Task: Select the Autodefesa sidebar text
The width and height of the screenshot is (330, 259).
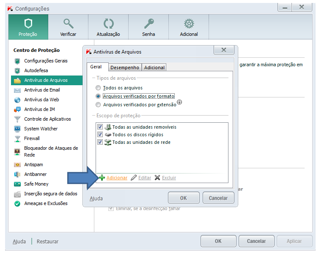Action: click(36, 71)
